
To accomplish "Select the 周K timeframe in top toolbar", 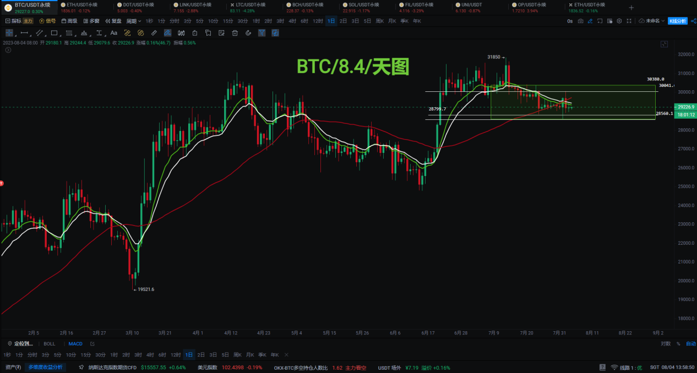I will point(380,21).
